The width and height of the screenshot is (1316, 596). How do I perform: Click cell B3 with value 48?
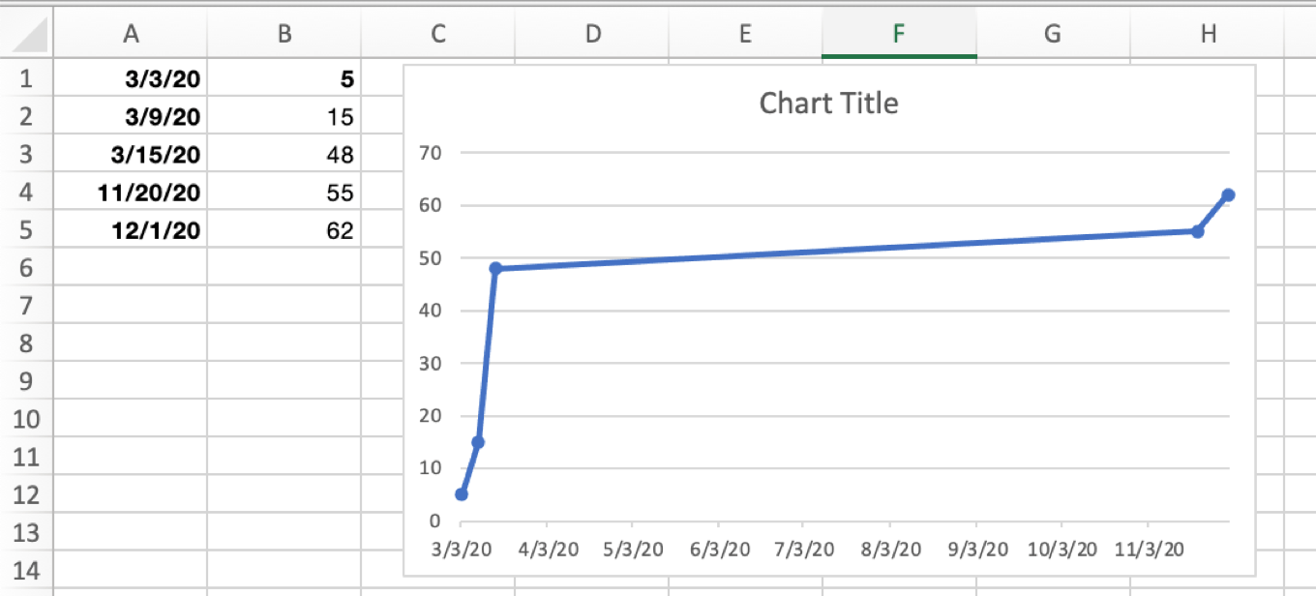[x=284, y=154]
